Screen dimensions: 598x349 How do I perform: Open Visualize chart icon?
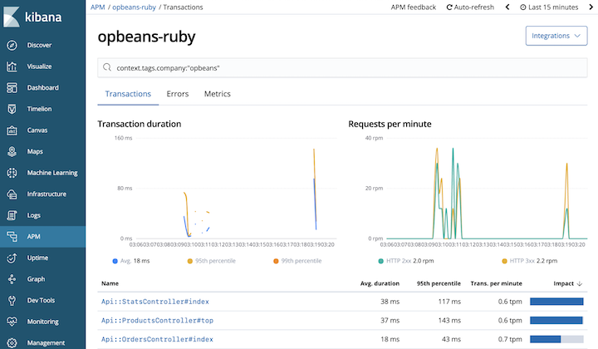point(12,66)
